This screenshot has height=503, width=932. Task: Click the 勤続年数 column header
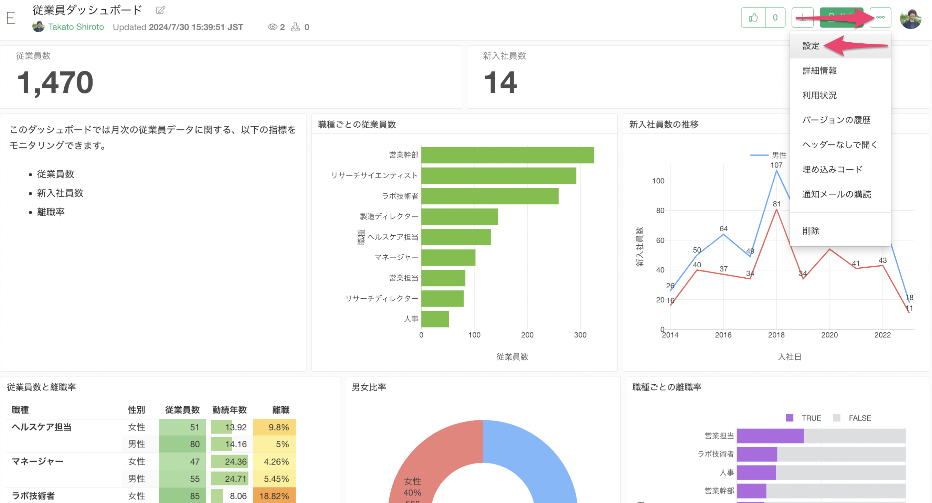pyautogui.click(x=229, y=410)
